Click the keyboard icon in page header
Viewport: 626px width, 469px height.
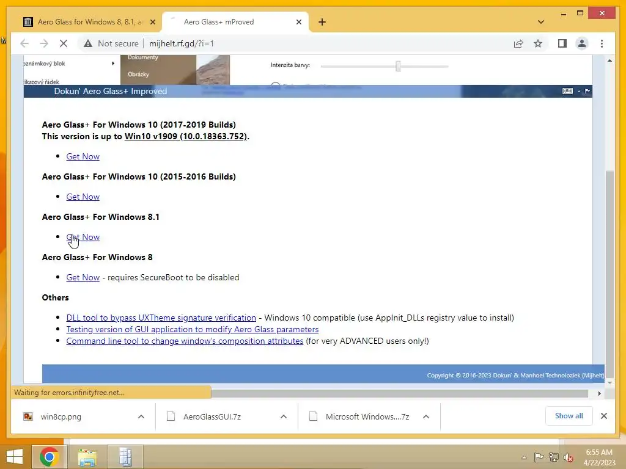point(567,91)
